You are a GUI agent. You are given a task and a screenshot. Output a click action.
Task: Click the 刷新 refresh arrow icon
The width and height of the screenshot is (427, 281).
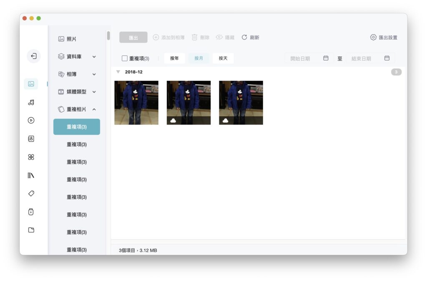click(244, 37)
